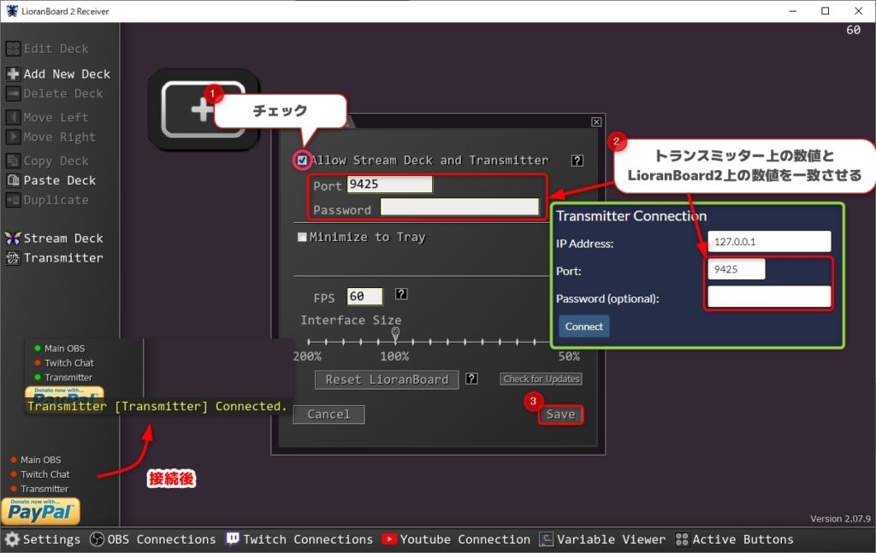This screenshot has height=553, width=876.
Task: Enable the Minimize to Tray checkbox
Action: [302, 237]
